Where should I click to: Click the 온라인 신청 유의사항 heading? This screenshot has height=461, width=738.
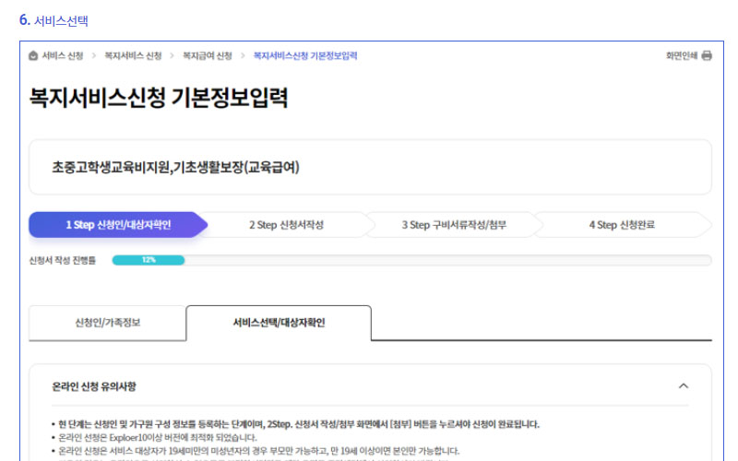coord(94,386)
